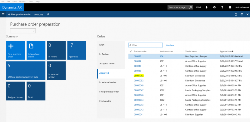Open the Approved tile showing 17

point(77,50)
